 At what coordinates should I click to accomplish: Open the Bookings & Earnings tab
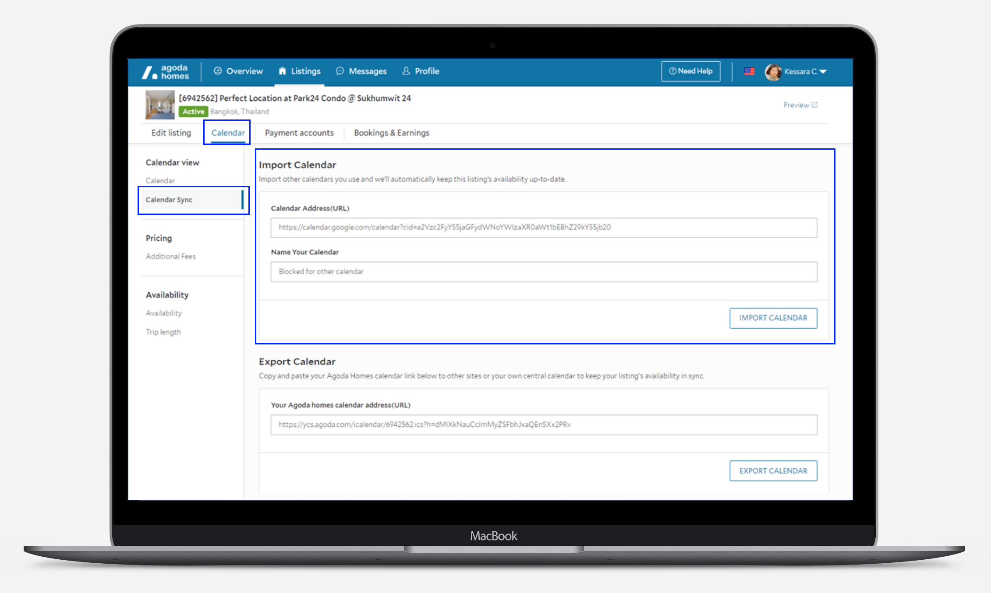tap(392, 133)
